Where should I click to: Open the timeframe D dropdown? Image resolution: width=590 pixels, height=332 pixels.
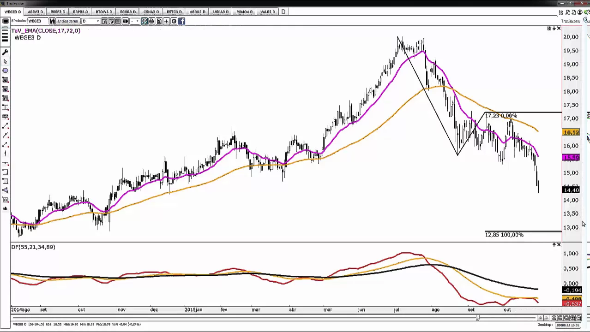click(90, 21)
